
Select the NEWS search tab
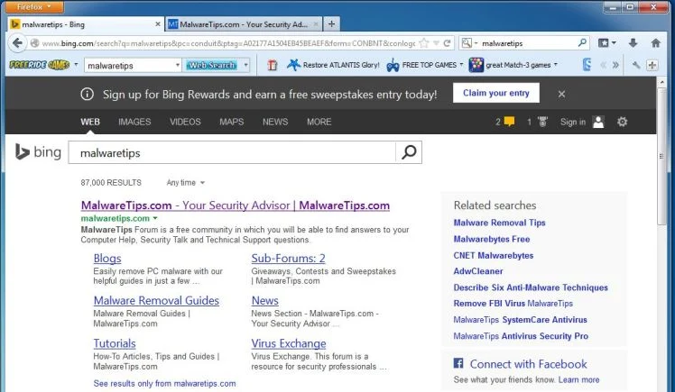pyautogui.click(x=275, y=122)
